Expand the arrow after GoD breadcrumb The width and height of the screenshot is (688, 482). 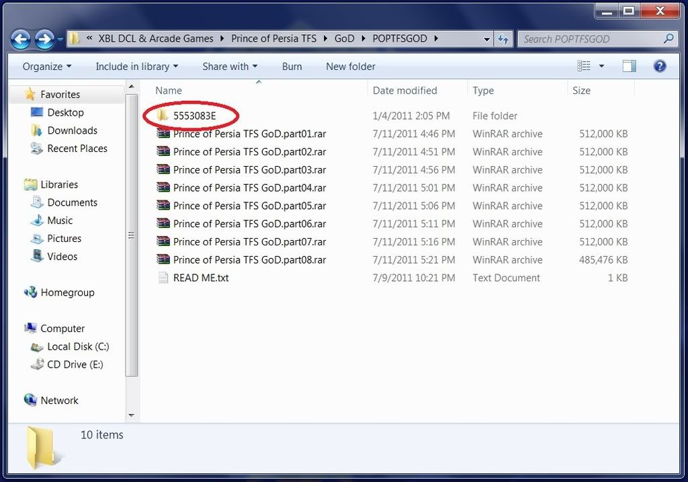(363, 38)
